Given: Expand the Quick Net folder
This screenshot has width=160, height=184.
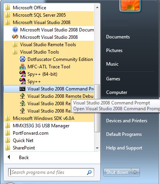Looking at the screenshot, I should pyautogui.click(x=49, y=141).
